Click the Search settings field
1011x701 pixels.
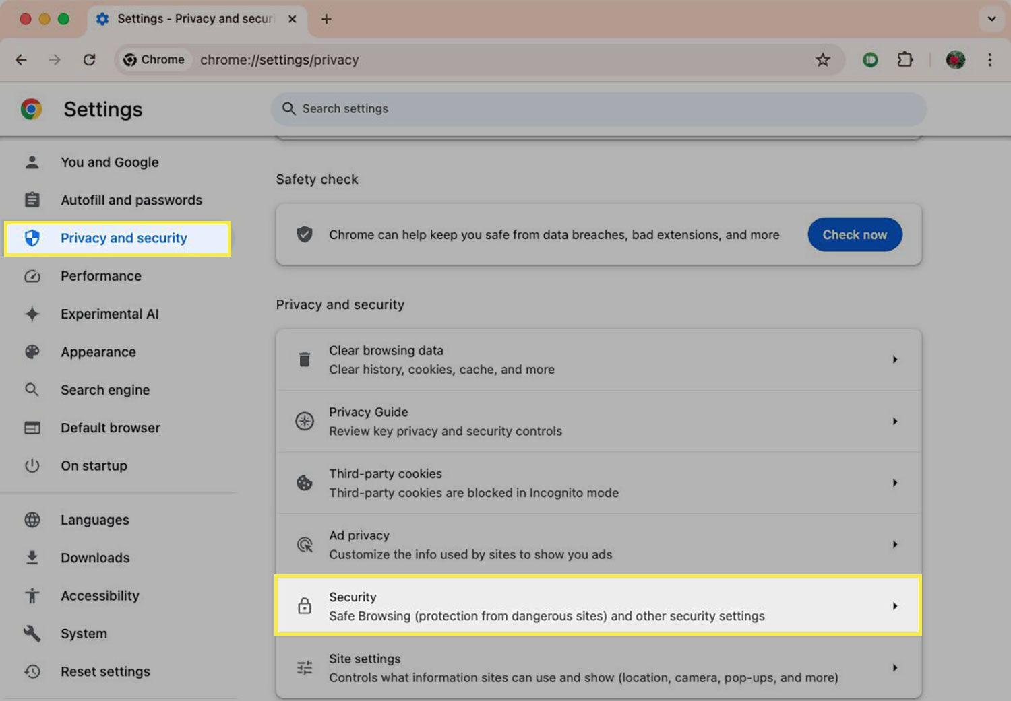pos(597,109)
